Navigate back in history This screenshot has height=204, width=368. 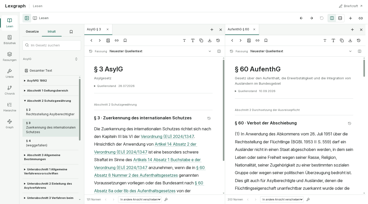click(x=301, y=18)
